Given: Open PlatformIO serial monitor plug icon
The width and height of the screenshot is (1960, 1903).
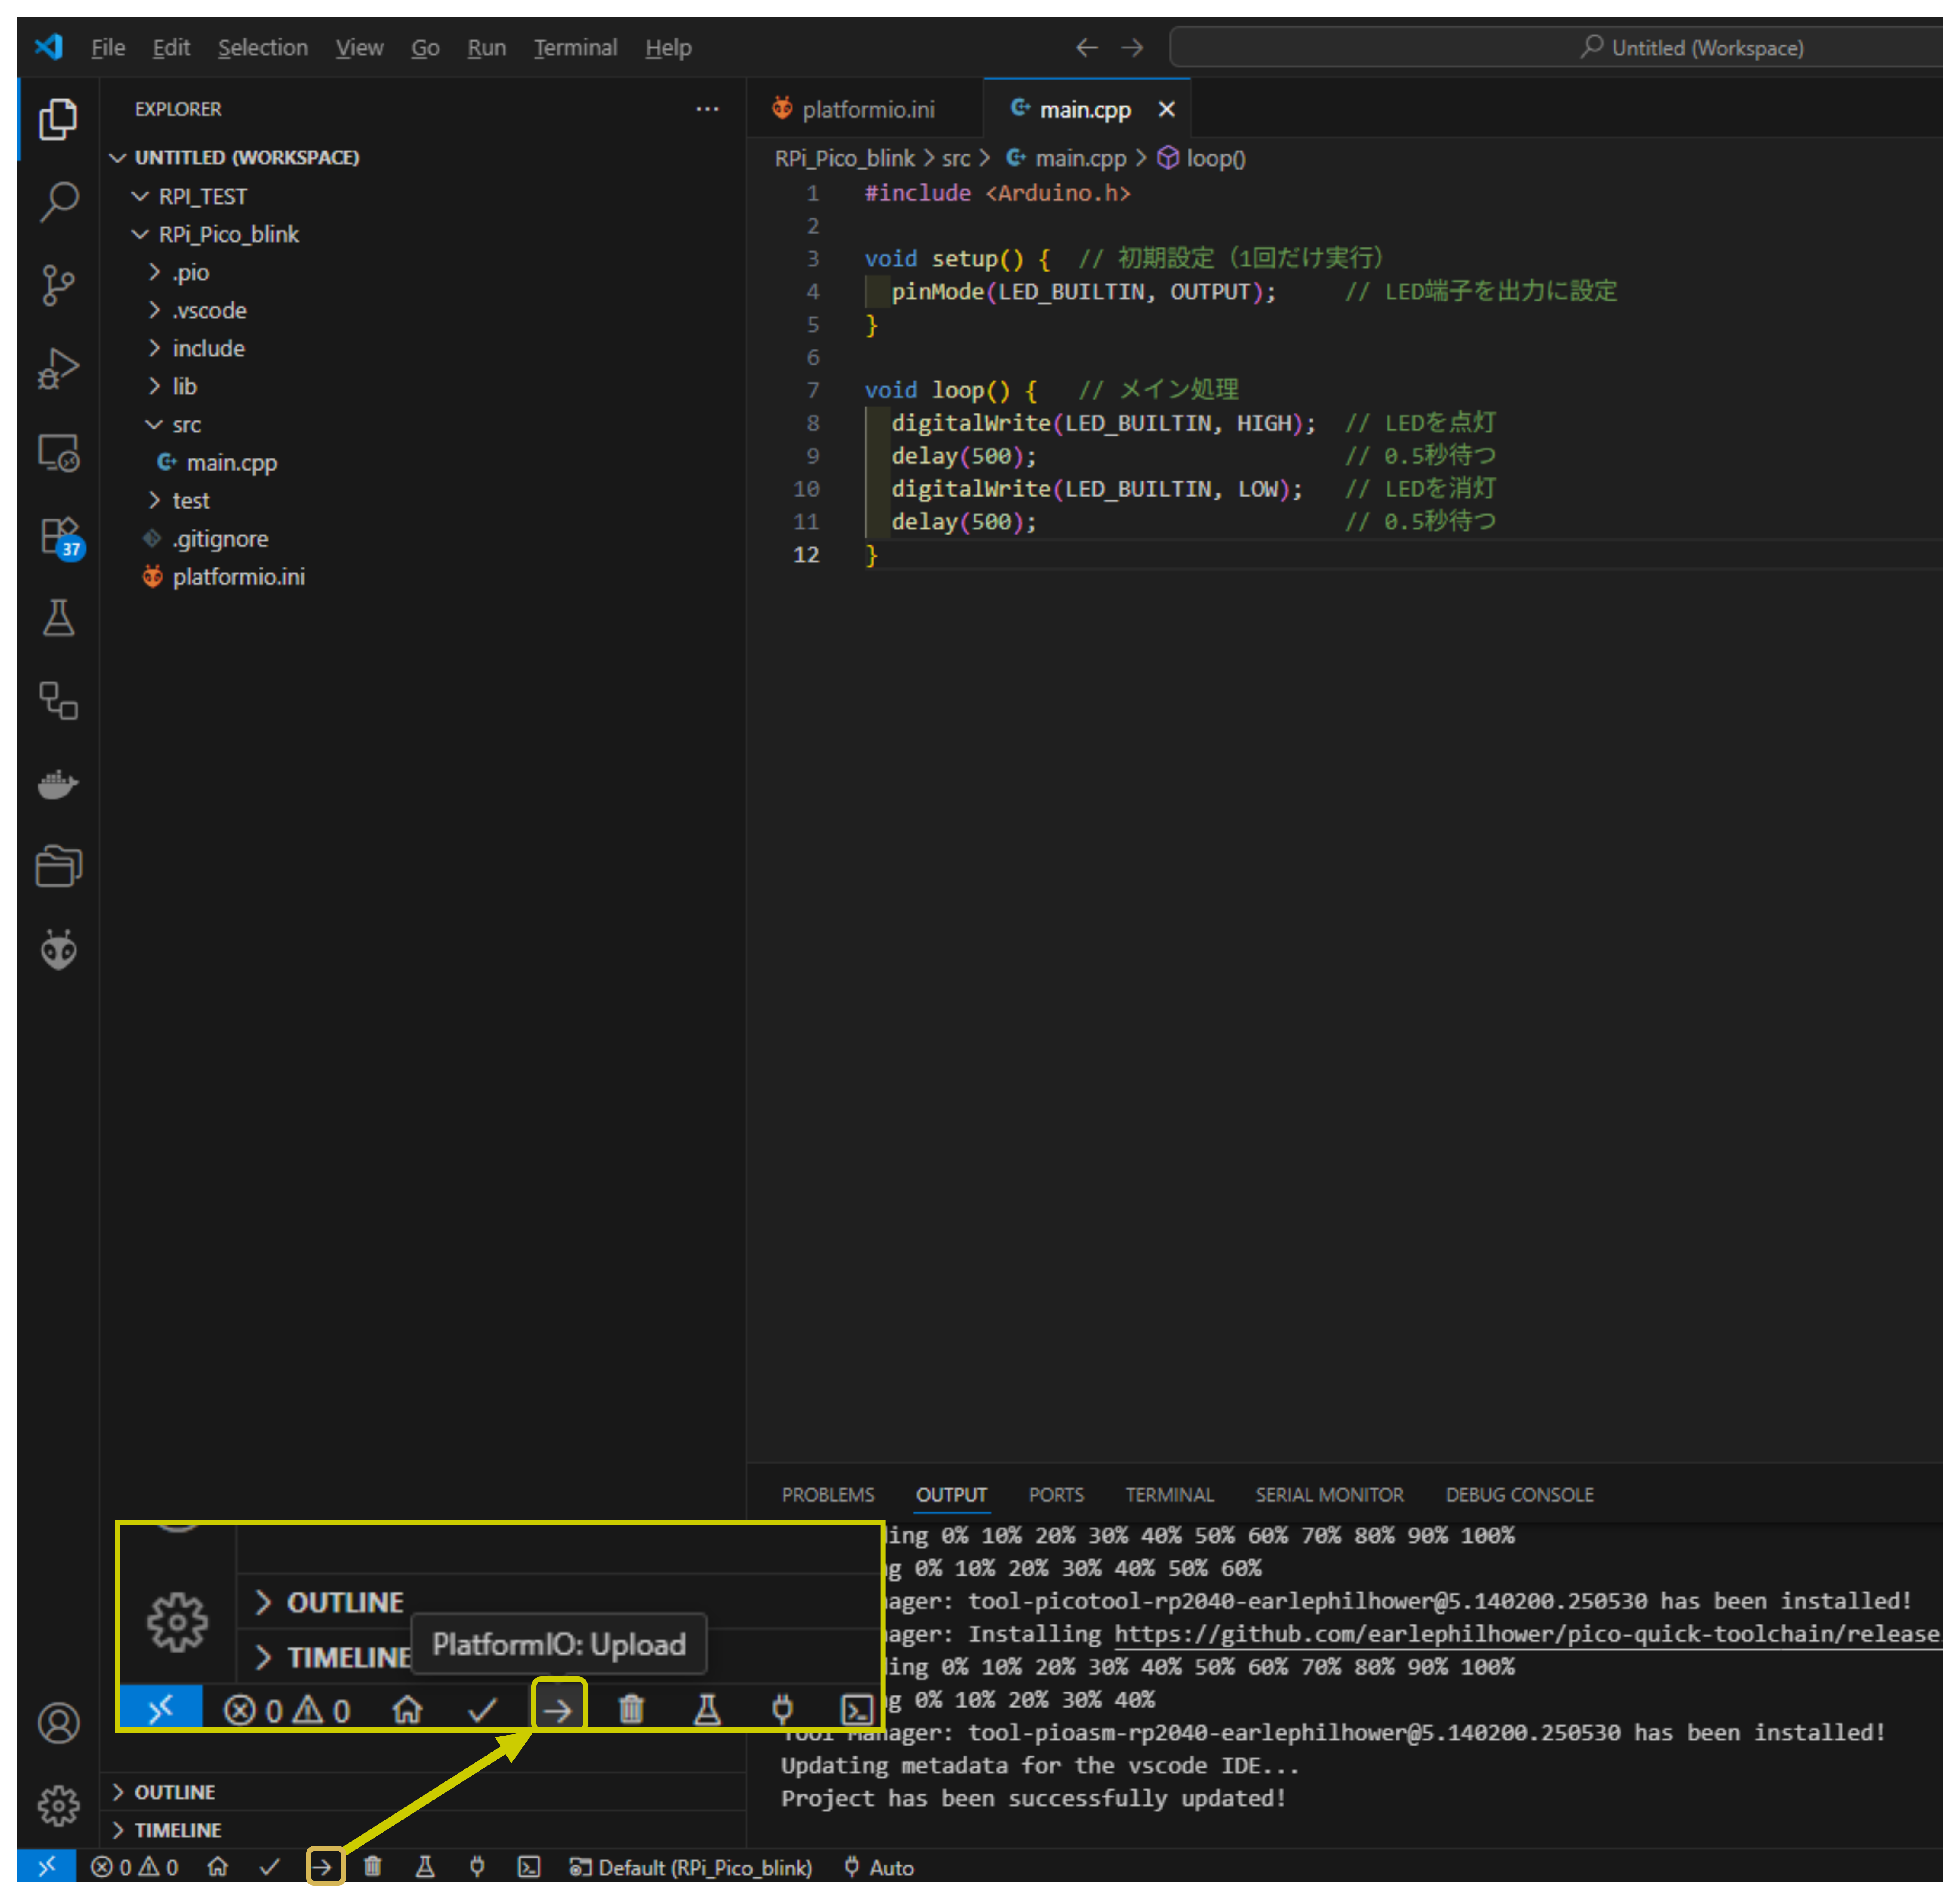Looking at the screenshot, I should tap(477, 1867).
